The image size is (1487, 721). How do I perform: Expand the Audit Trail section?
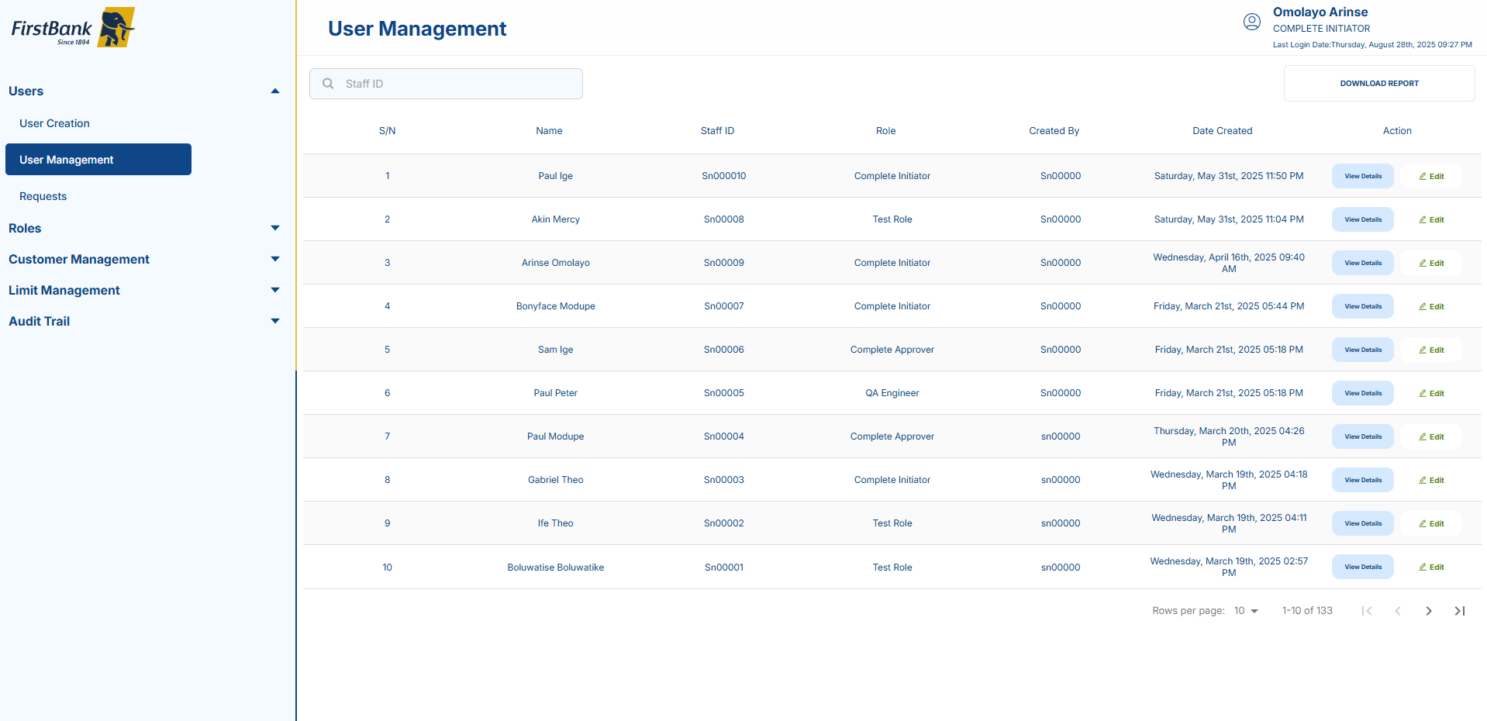pos(274,321)
